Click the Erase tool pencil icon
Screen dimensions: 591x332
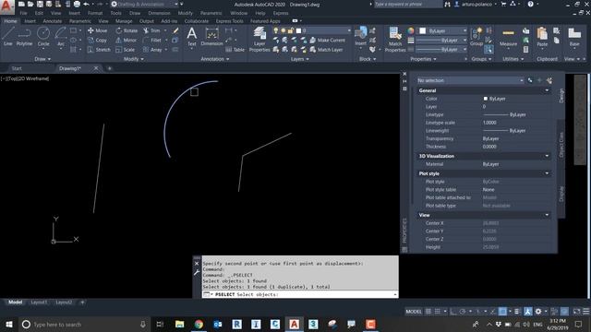click(175, 30)
